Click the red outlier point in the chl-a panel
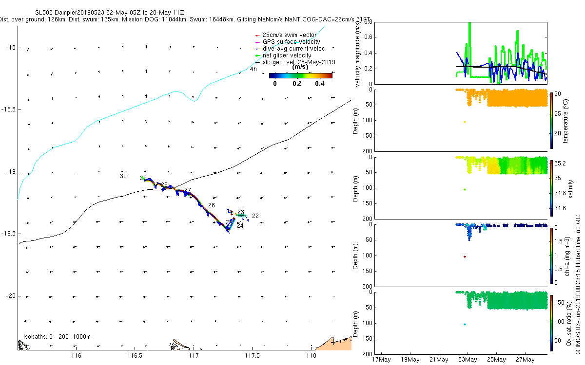Screen dimensions: 585x365 pos(465,256)
